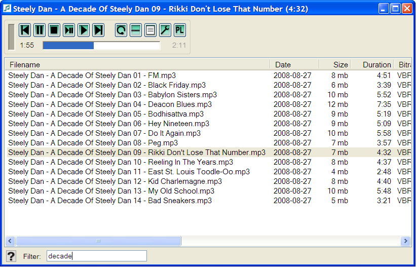This screenshot has height=267, width=416.
Task: Click the partially visible Bitrate column header
Action: (403, 65)
